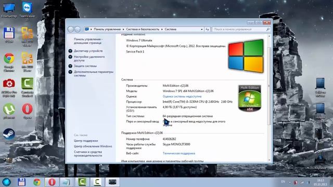Image resolution: width=333 pixels, height=187 pixels.
Task: Open Счетчики и средства производительности link
Action: click(x=88, y=154)
